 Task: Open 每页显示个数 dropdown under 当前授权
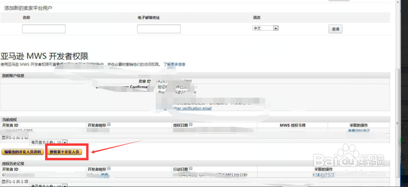pyautogui.click(x=49, y=142)
